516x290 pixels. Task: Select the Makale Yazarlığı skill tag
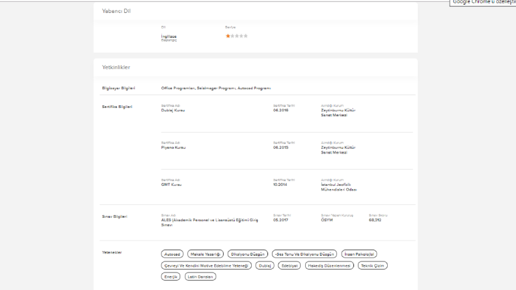pos(206,254)
